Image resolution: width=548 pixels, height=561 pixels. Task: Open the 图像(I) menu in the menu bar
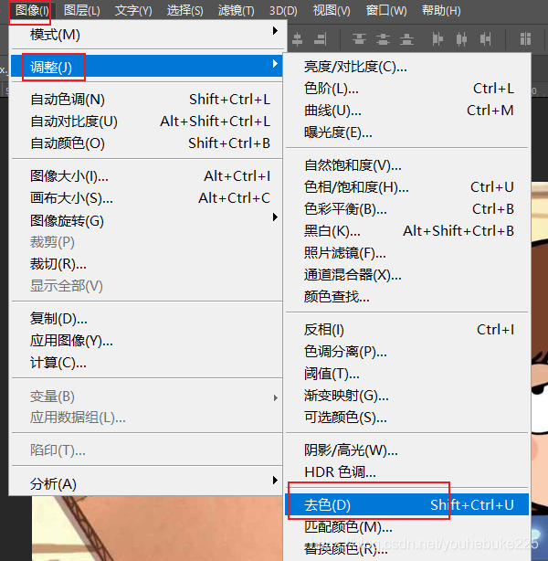tap(31, 11)
